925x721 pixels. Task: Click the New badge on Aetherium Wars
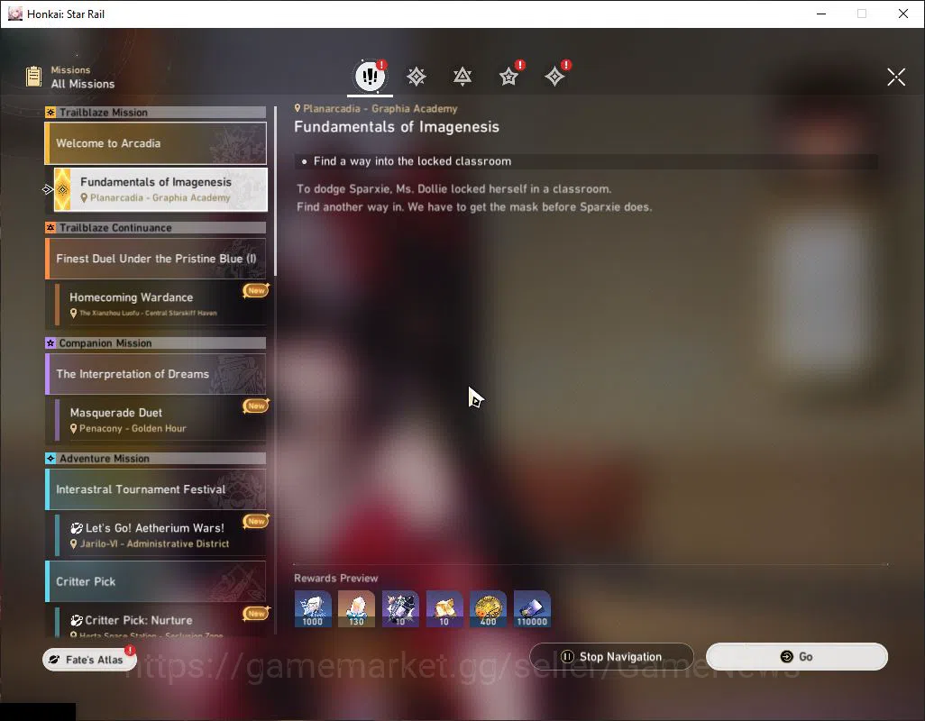coord(256,521)
